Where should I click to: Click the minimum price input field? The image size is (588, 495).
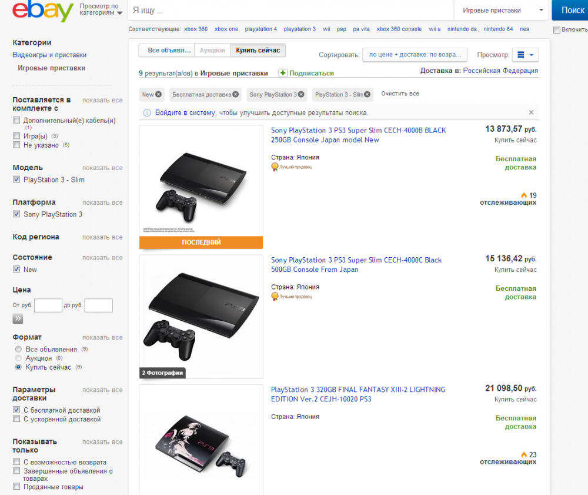pyautogui.click(x=48, y=305)
